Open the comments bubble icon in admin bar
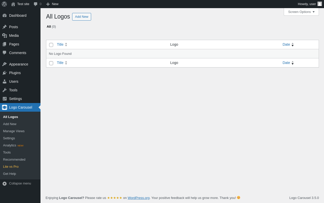This screenshot has height=203, width=324. click(36, 4)
